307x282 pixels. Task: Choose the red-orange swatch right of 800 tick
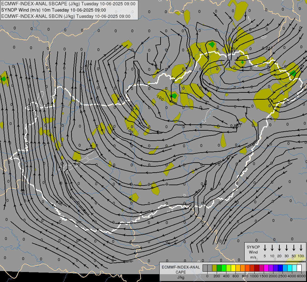(x=247, y=268)
